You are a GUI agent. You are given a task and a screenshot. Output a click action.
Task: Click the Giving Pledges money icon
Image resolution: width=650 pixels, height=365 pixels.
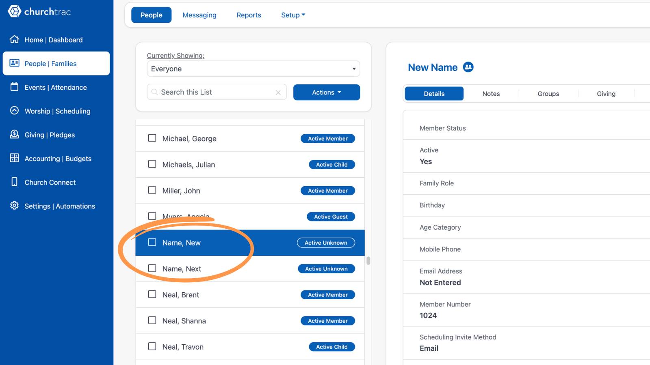click(x=15, y=134)
